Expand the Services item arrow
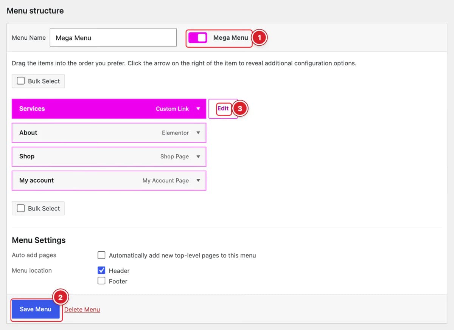This screenshot has height=330, width=454. [198, 108]
